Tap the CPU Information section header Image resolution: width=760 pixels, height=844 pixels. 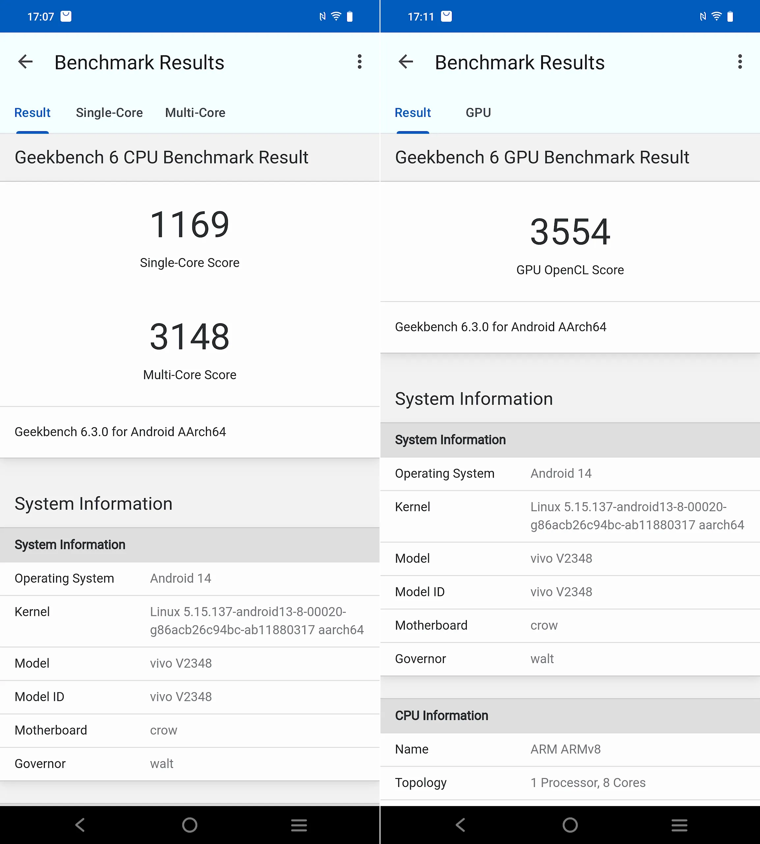click(x=570, y=715)
